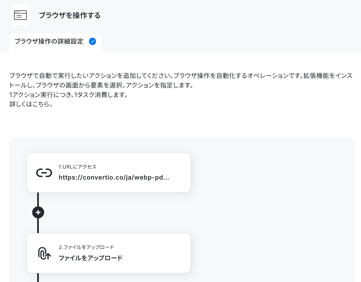Click the connector line directly under step 1

coord(38,199)
